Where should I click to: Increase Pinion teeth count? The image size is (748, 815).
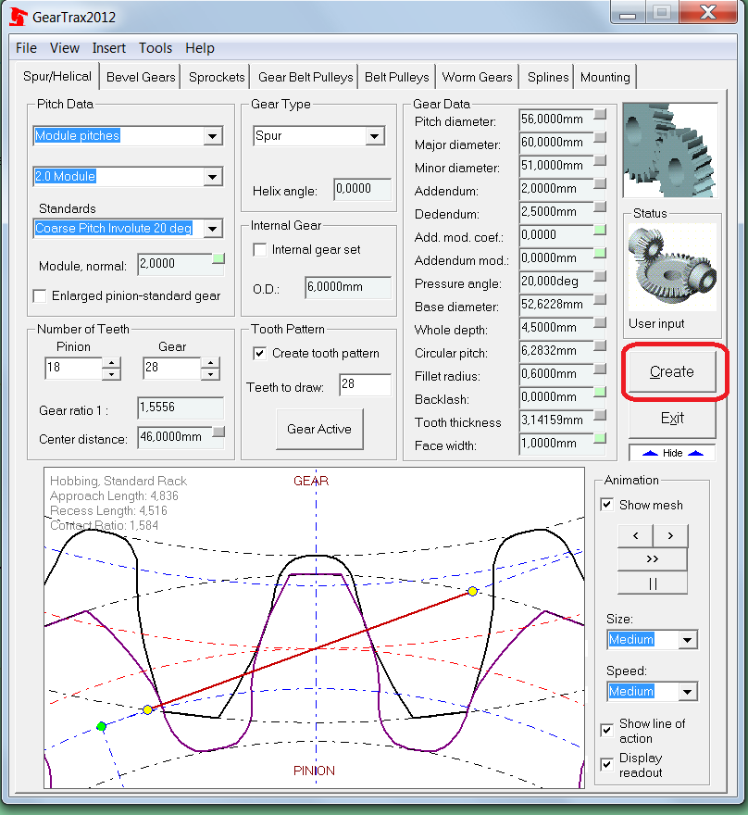point(111,362)
